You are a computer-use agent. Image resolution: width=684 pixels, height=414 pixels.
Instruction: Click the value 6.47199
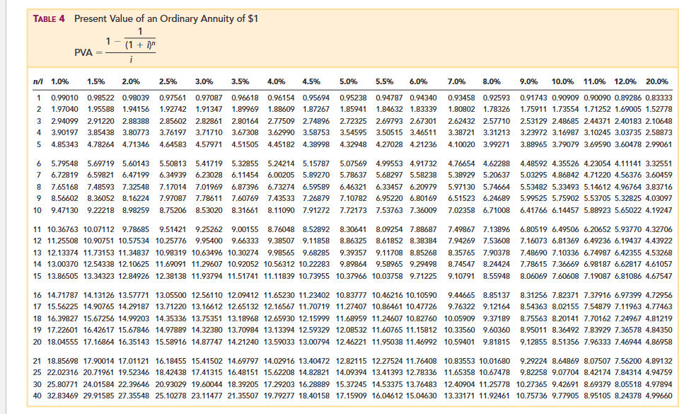[x=136, y=175]
